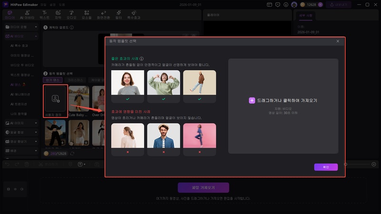Select the 크리스마스 category tab
Image resolution: width=381 pixels, height=214 pixels.
tap(75, 80)
